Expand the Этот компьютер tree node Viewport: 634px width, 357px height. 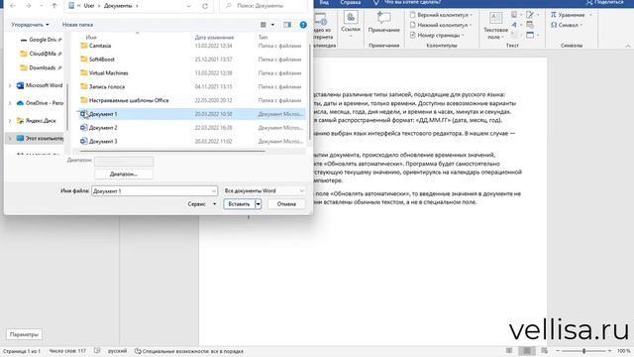click(10, 139)
